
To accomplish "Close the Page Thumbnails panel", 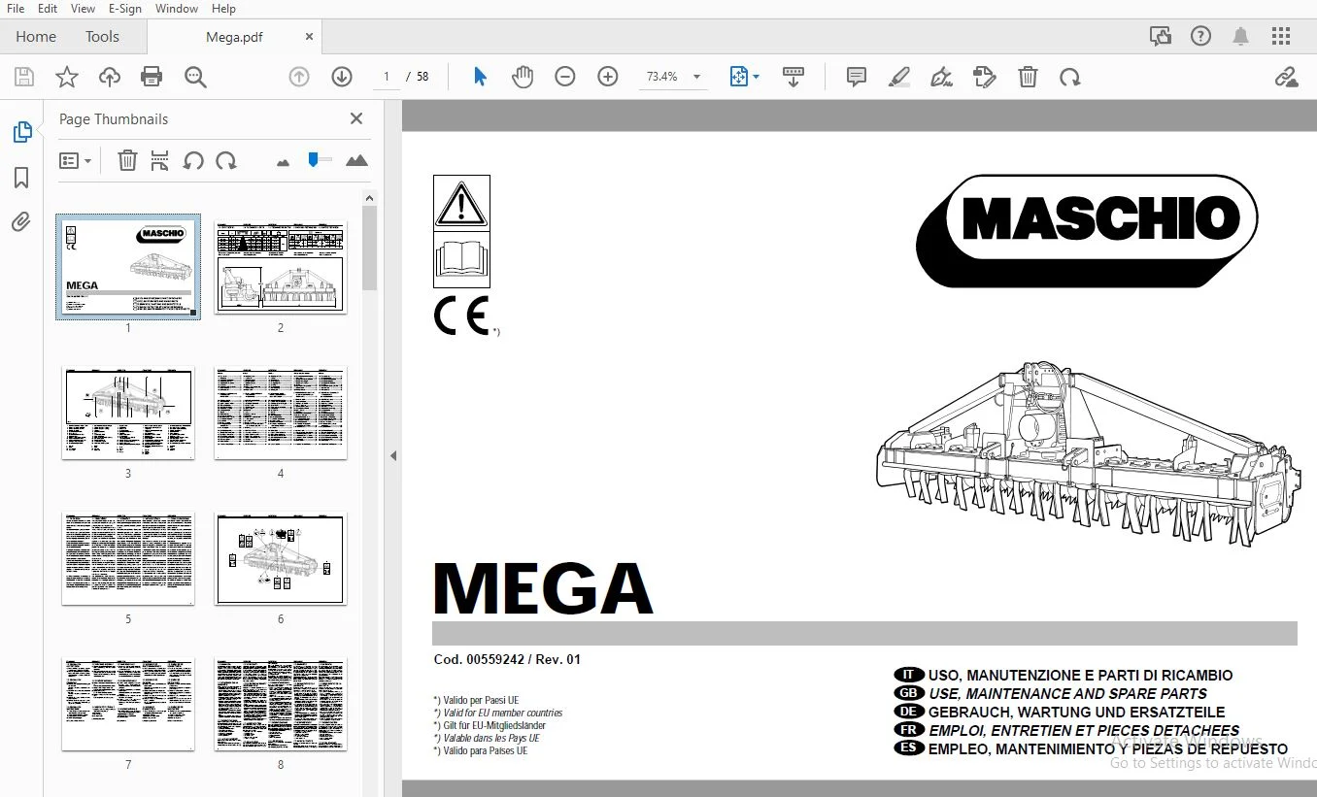I will (x=356, y=118).
